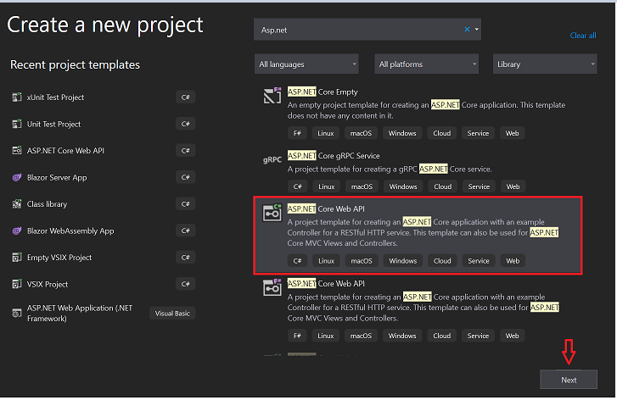Click the Empty VSIX Project icon
The width and height of the screenshot is (617, 400).
[16, 258]
